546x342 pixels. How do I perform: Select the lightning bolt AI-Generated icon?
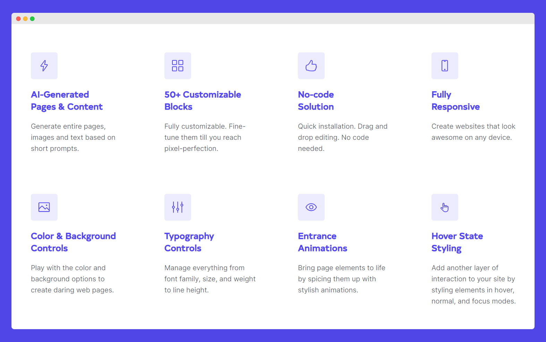pos(44,66)
